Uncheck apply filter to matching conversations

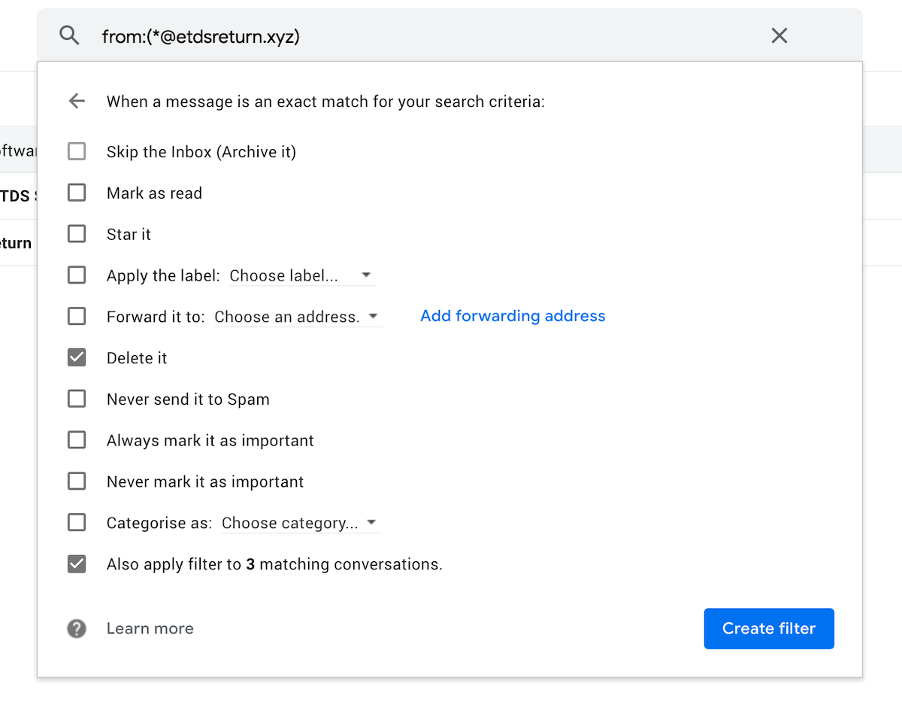[x=77, y=563]
